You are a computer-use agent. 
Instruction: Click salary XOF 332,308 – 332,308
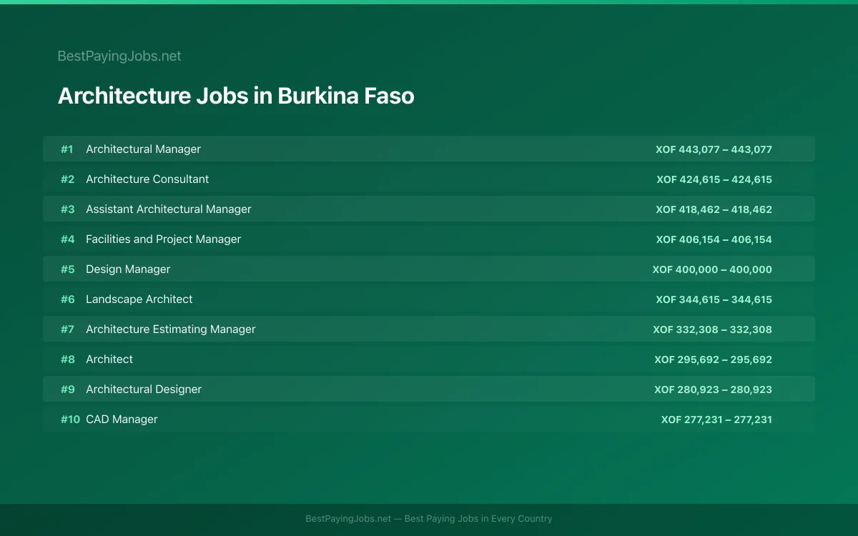[x=712, y=329]
